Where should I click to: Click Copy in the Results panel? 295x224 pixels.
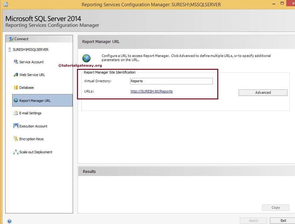(x=275, y=207)
